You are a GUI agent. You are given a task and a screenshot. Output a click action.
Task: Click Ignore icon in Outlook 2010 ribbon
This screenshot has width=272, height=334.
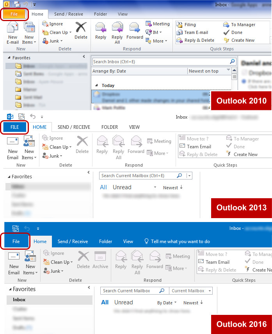tap(45, 24)
